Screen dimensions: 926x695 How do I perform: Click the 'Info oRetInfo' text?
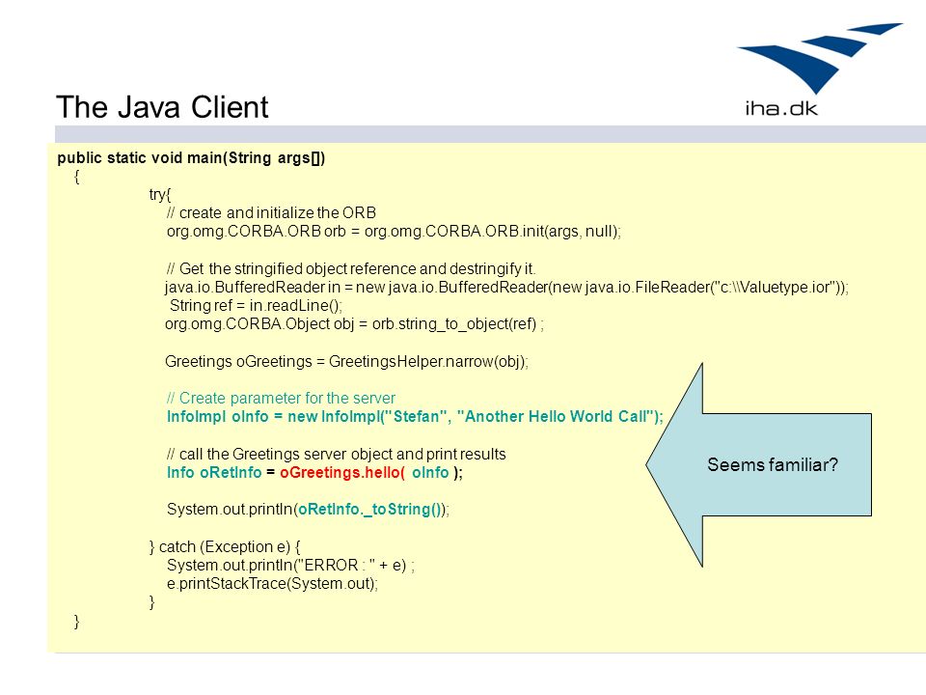click(214, 472)
